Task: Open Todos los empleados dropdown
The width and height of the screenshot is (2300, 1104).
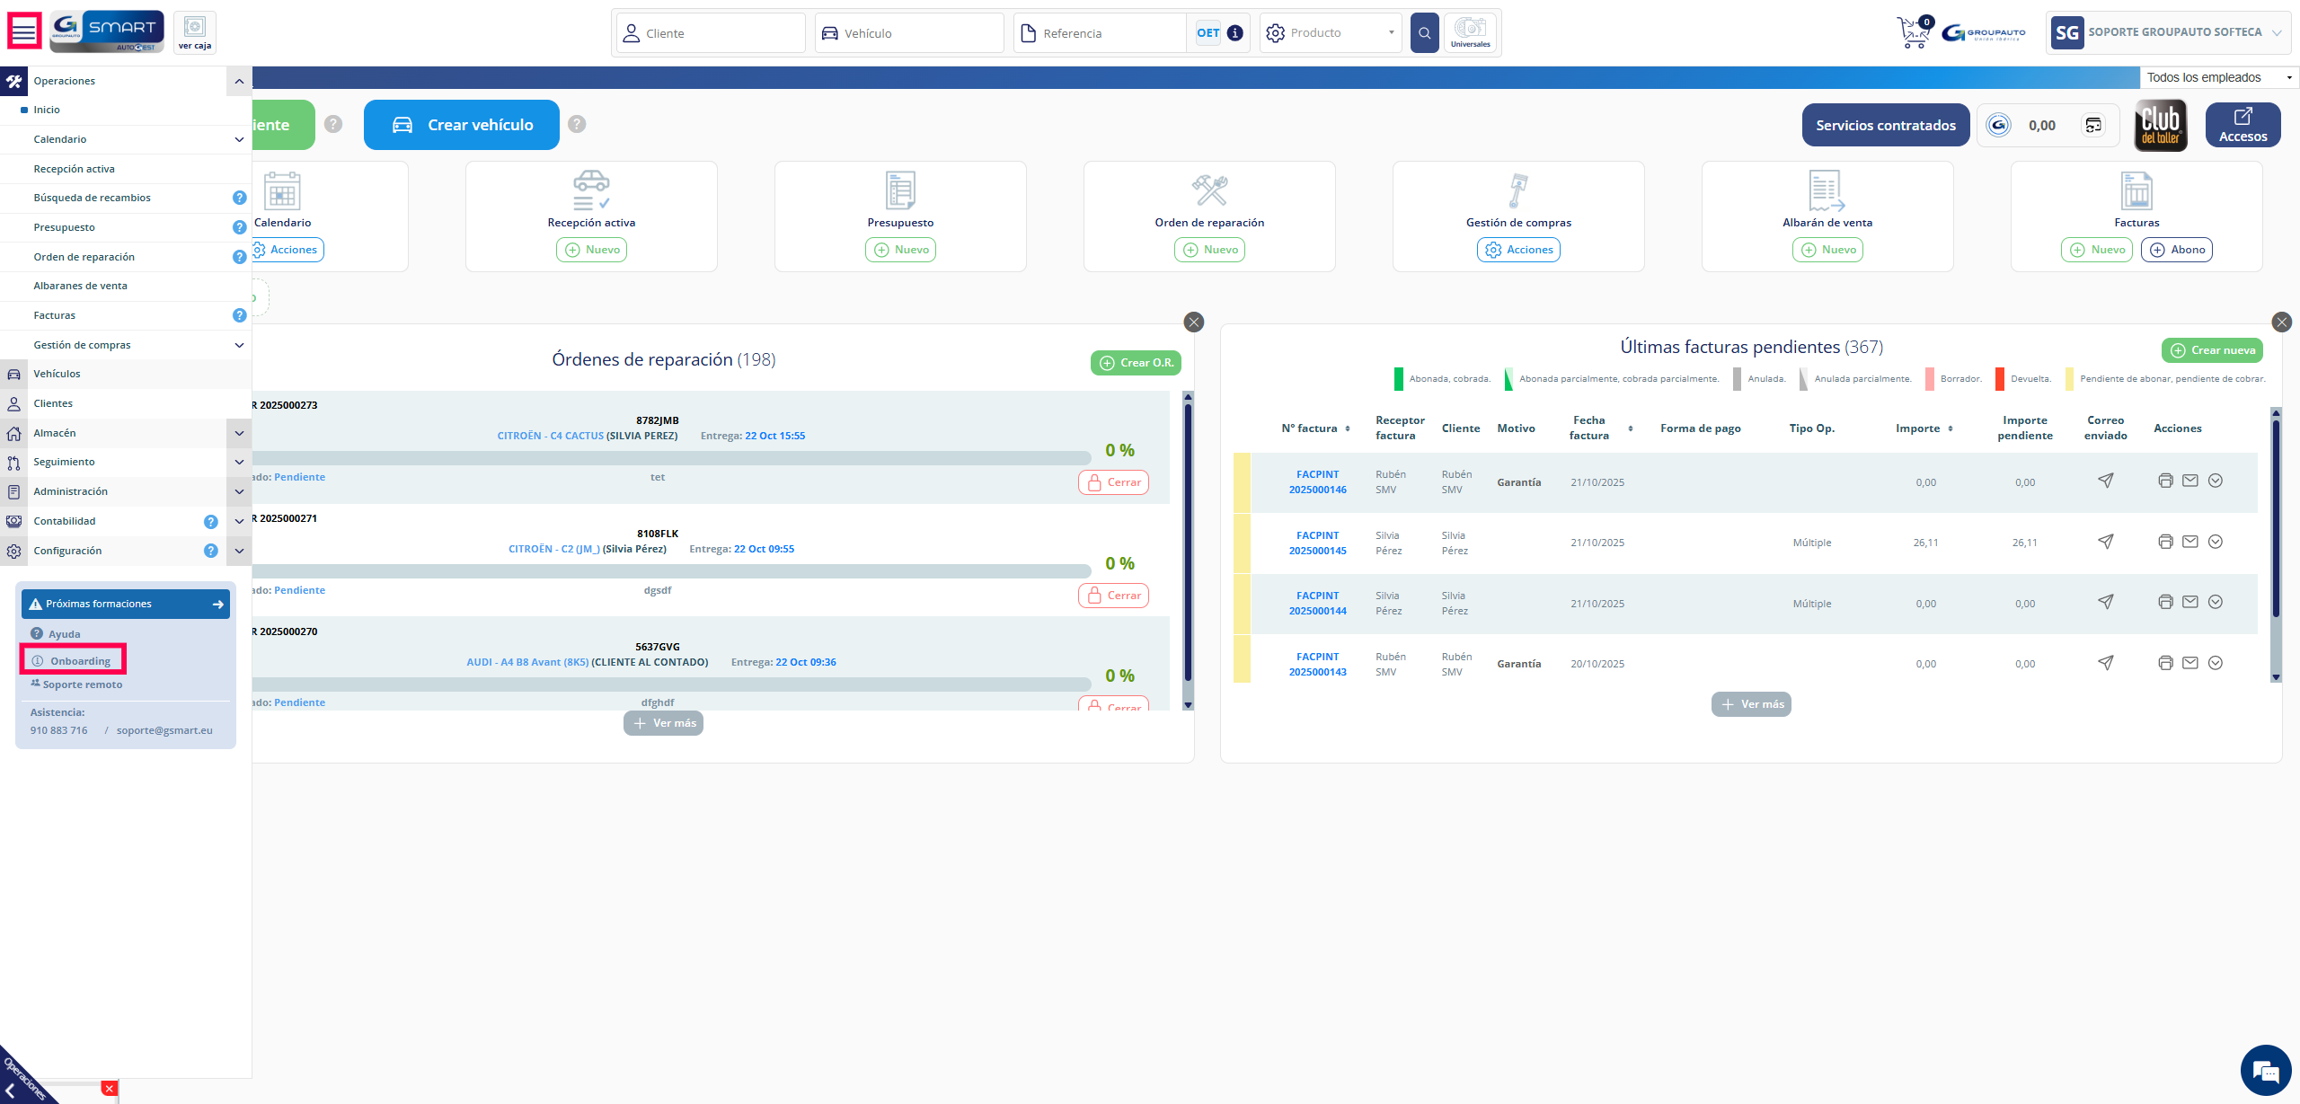Action: tap(2217, 77)
